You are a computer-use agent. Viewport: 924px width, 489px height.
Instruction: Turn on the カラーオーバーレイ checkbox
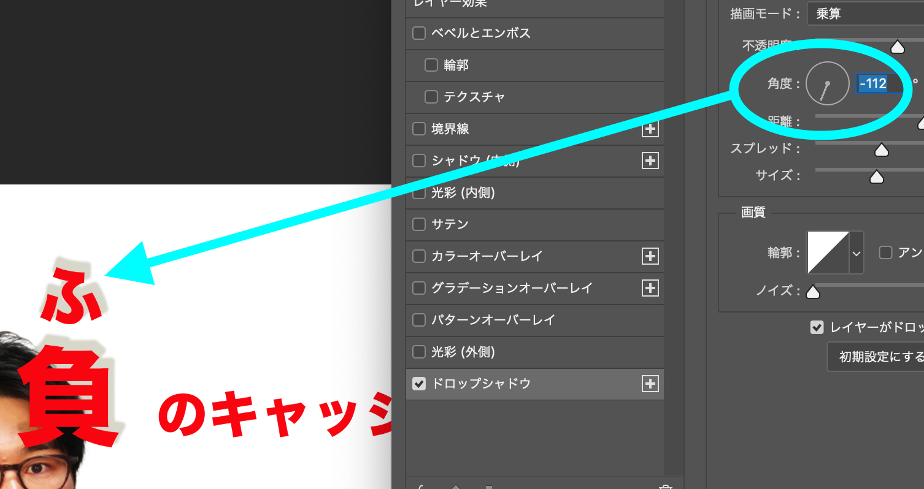coord(419,256)
